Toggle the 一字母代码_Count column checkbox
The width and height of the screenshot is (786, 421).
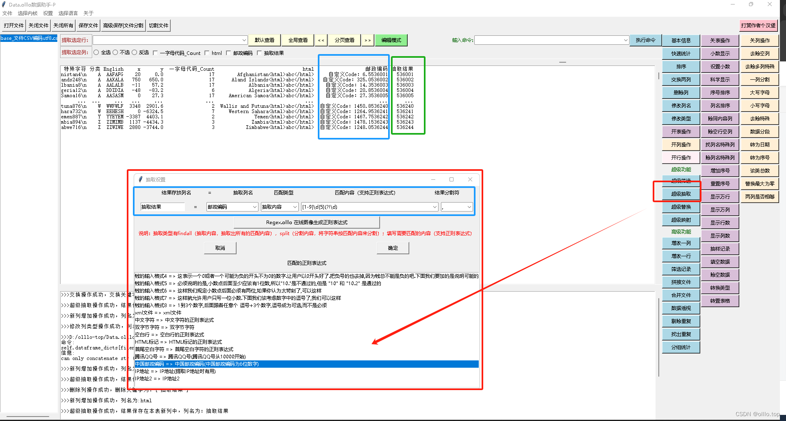pyautogui.click(x=155, y=53)
